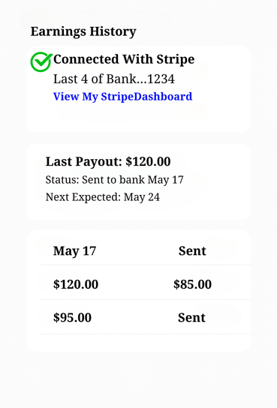Click the bank digits 1234
Screen dimensions: 277x408
[x=161, y=79]
